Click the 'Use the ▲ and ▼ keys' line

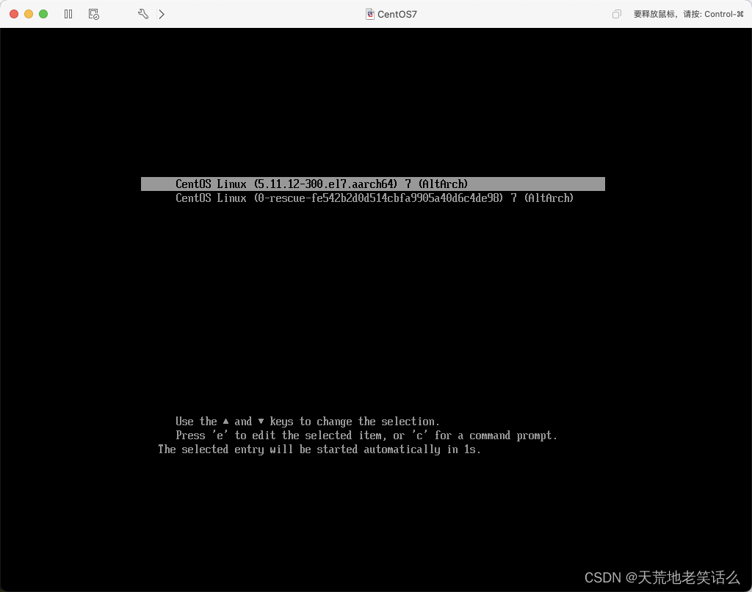[x=308, y=421]
